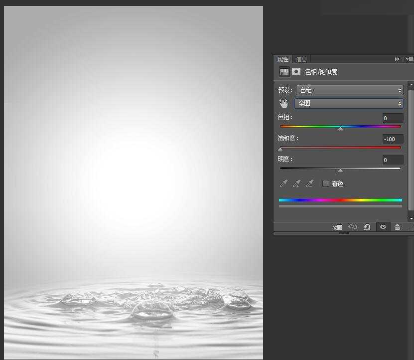Enable the 着色 (Colorize) checkbox
This screenshot has height=360, width=414.
click(x=326, y=183)
